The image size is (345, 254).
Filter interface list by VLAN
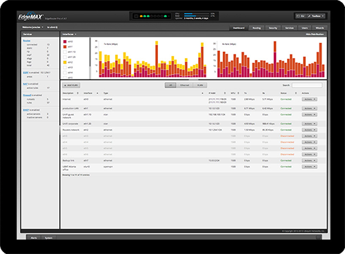[200, 86]
